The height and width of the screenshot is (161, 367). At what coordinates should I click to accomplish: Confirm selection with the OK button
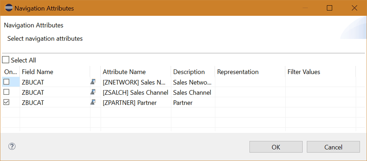pos(276,147)
